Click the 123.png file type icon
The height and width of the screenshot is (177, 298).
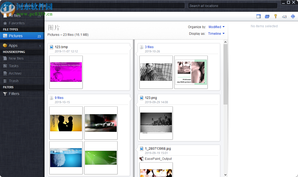pos(141,98)
